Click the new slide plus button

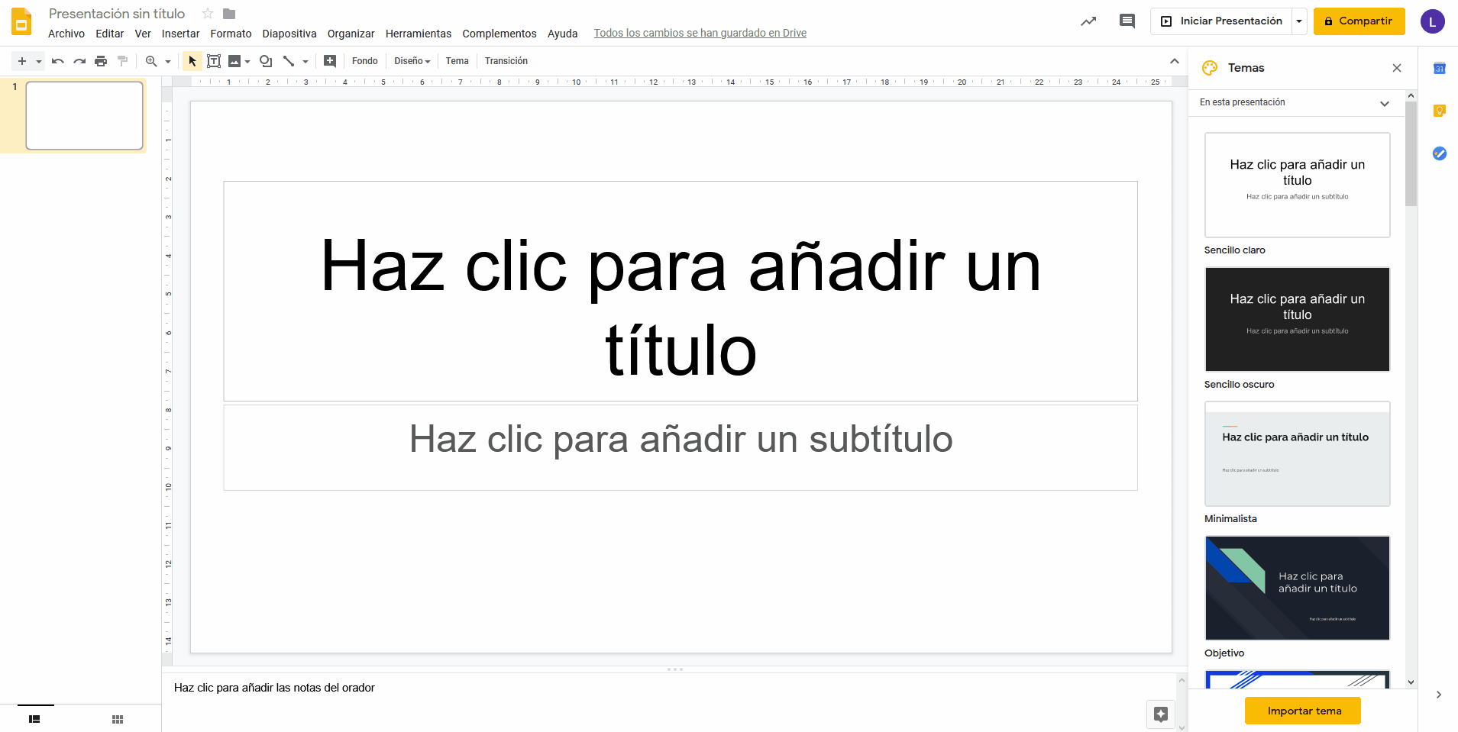coord(22,61)
